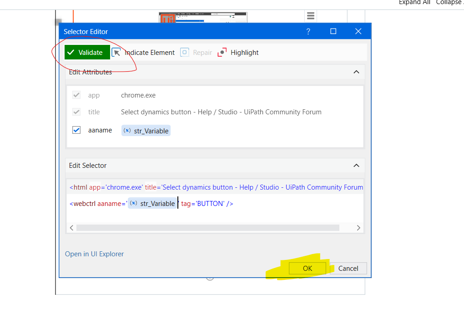Viewport: 464px width, 313px height.
Task: Click str_Variable chip in selector editor
Action: click(x=153, y=203)
